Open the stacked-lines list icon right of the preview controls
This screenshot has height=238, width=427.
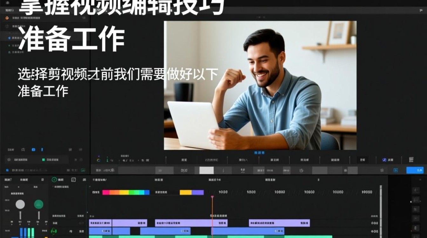point(411,160)
